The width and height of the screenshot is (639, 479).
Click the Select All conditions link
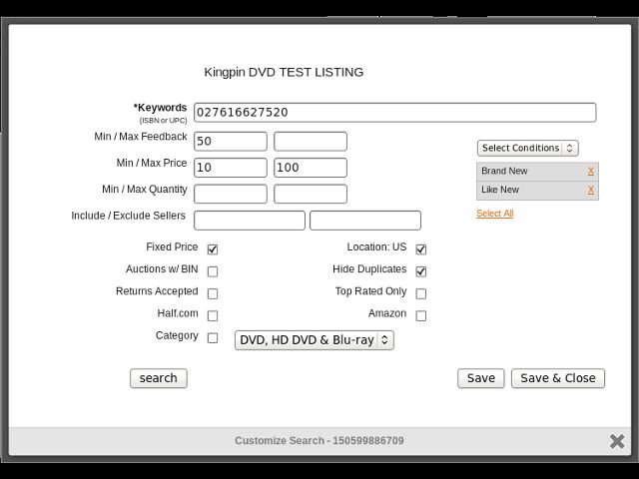(495, 214)
